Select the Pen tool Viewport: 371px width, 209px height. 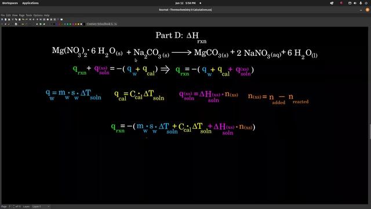coord(2,24)
